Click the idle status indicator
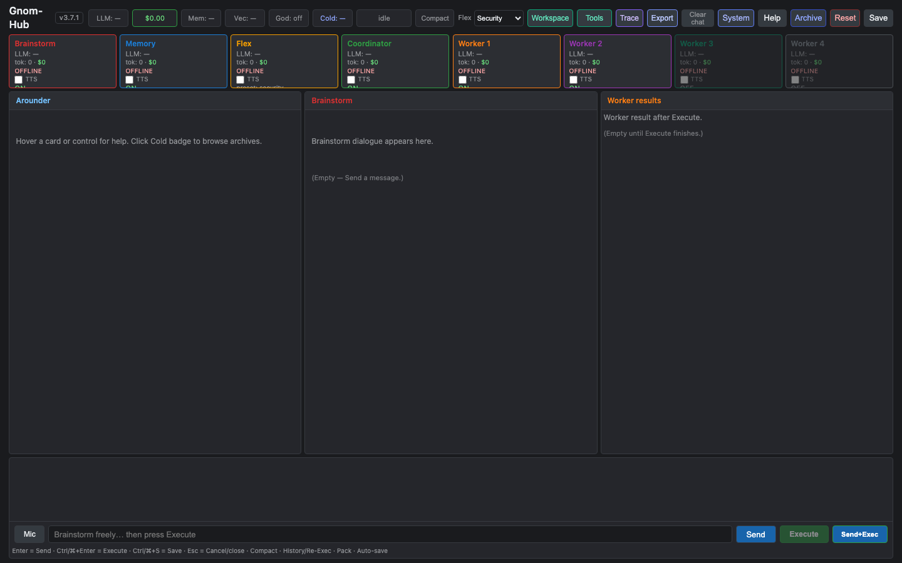 pyautogui.click(x=384, y=18)
